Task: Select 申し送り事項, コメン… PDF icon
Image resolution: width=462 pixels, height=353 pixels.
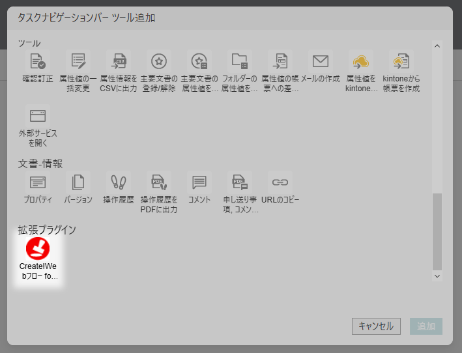Action: tap(240, 182)
